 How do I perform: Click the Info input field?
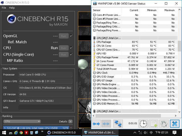(45, 108)
